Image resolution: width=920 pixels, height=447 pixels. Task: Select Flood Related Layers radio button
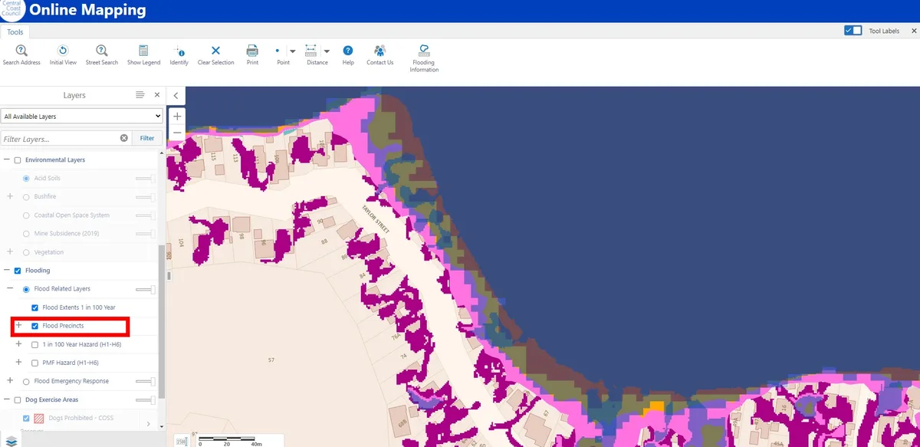[27, 289]
